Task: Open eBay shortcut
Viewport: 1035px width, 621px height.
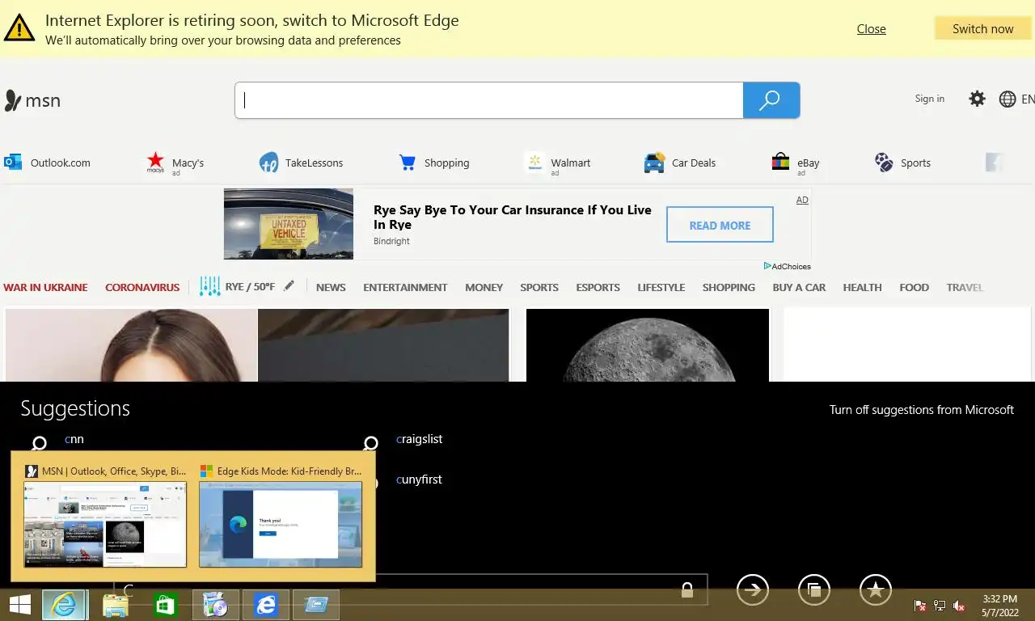Action: (796, 164)
